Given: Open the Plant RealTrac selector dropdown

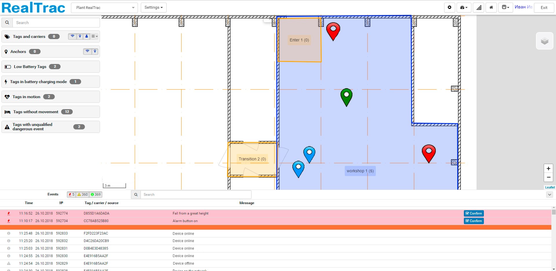Looking at the screenshot, I should [104, 8].
